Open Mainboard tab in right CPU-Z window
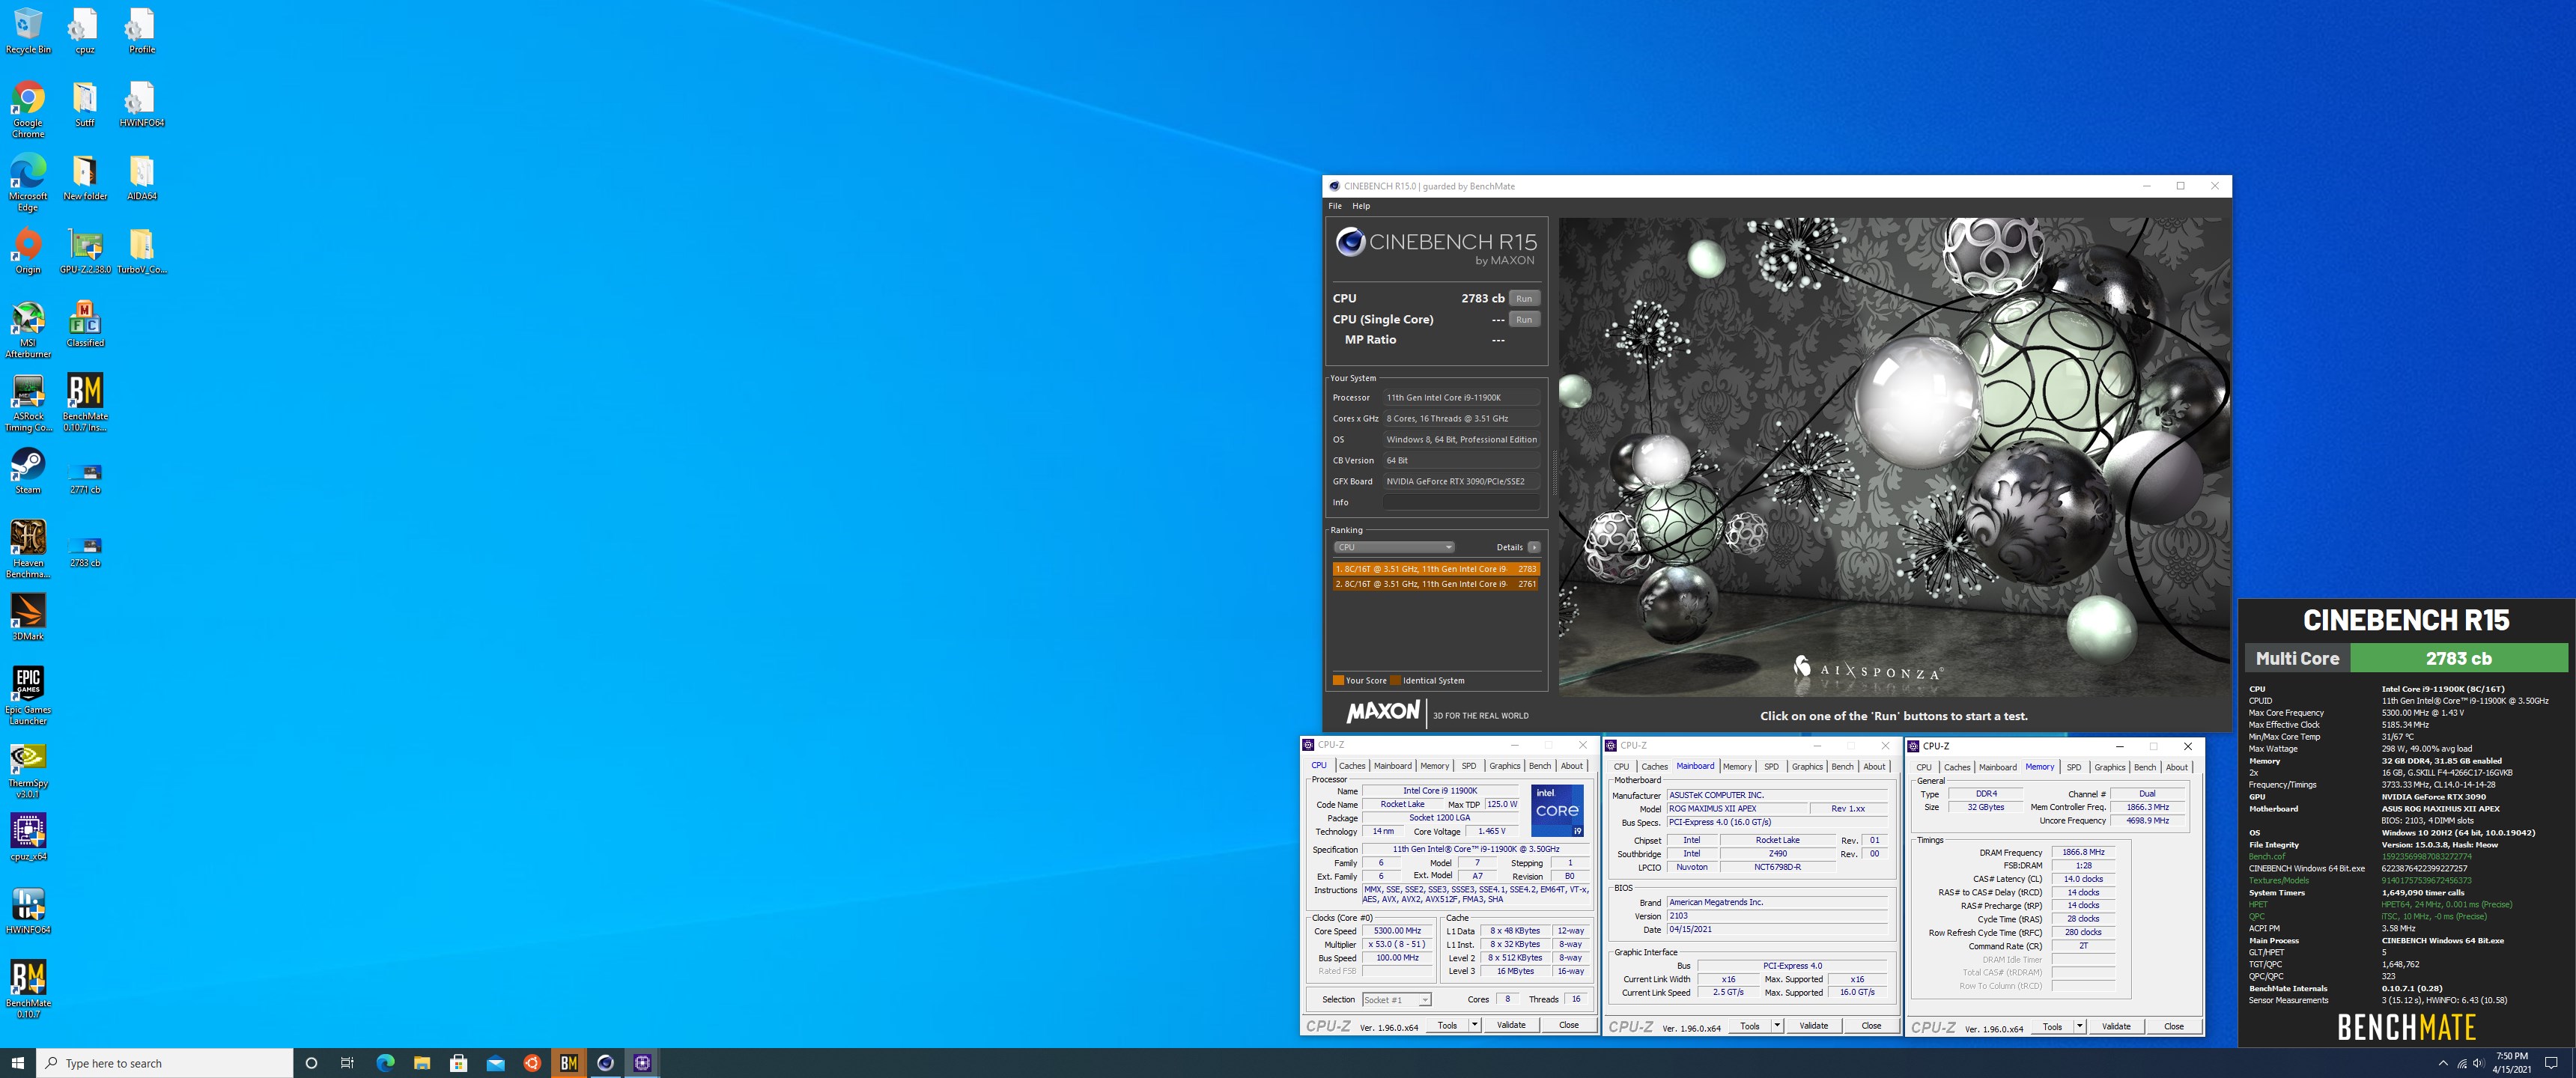 tap(1998, 768)
